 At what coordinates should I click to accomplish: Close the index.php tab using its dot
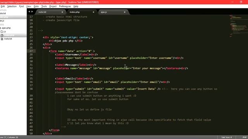click(x=93, y=12)
